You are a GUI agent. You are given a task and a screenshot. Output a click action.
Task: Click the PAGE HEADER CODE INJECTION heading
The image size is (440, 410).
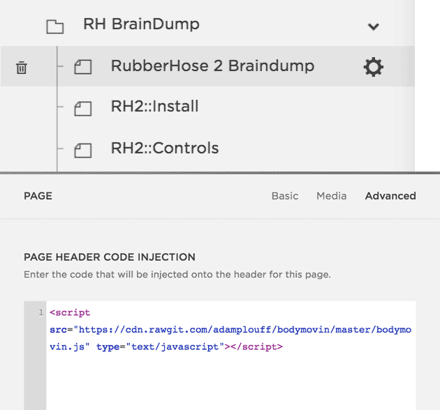[x=110, y=257]
